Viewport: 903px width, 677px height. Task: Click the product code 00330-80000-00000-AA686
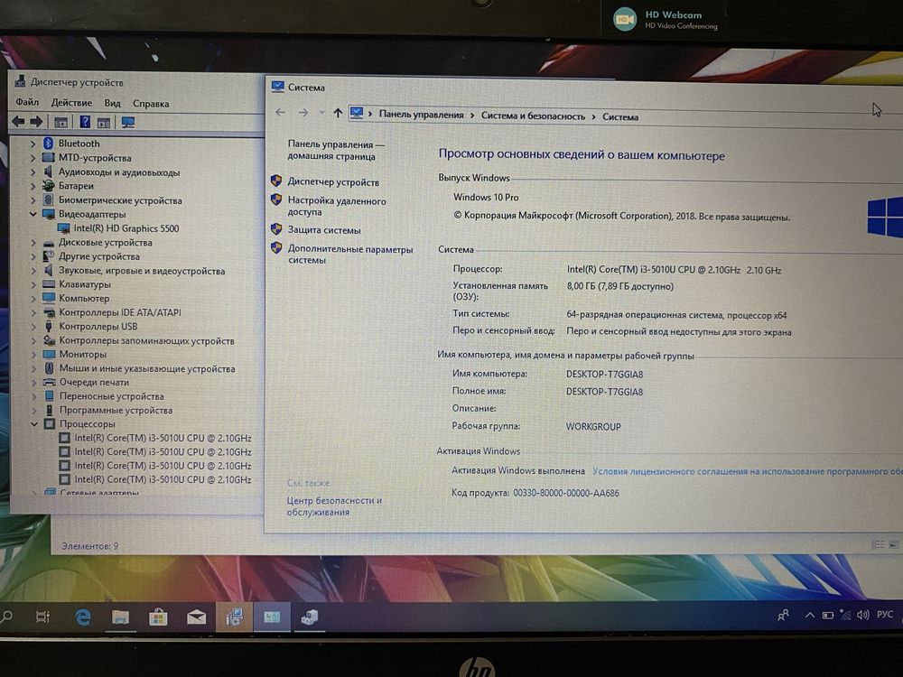pos(566,493)
